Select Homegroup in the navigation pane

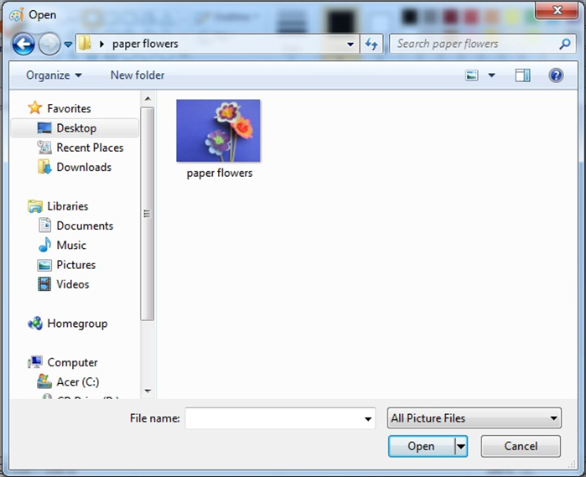(77, 324)
